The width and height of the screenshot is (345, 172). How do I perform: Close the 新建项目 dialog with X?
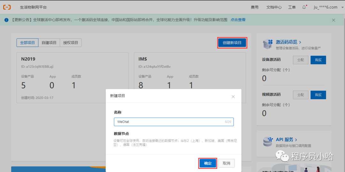point(233,96)
